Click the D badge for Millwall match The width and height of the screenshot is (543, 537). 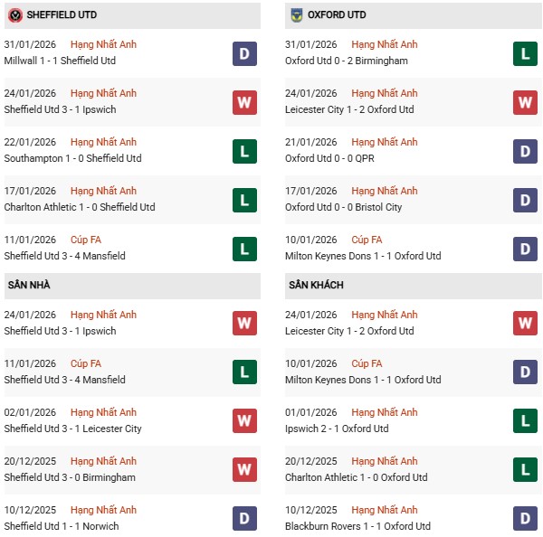point(244,53)
